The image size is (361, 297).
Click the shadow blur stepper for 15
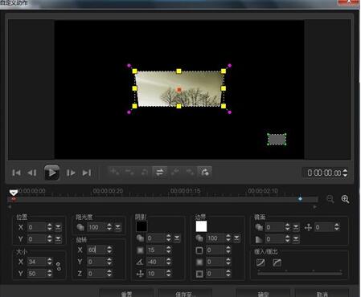pyautogui.click(x=168, y=250)
